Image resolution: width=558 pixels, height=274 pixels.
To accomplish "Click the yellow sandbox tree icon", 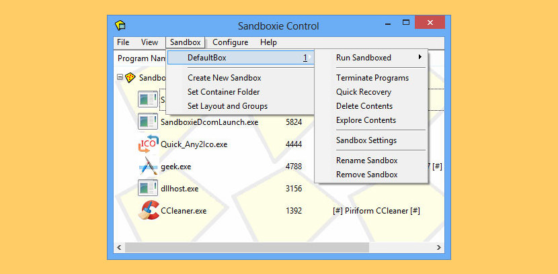I will (130, 77).
